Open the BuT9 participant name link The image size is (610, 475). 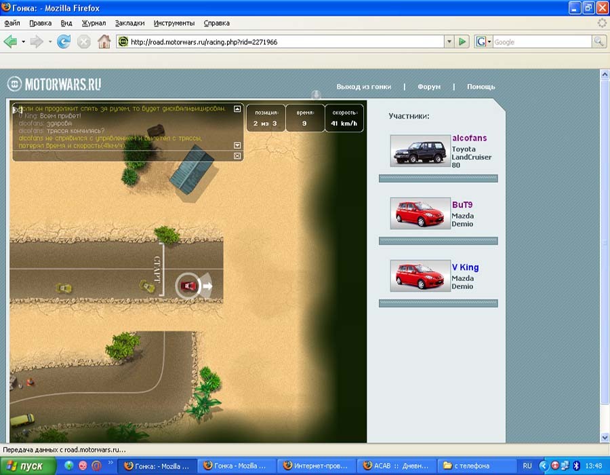click(462, 204)
